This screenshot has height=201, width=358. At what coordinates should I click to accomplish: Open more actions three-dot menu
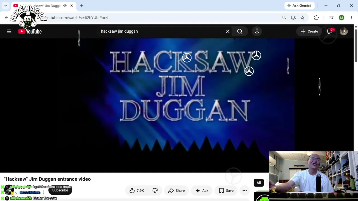coord(244,191)
